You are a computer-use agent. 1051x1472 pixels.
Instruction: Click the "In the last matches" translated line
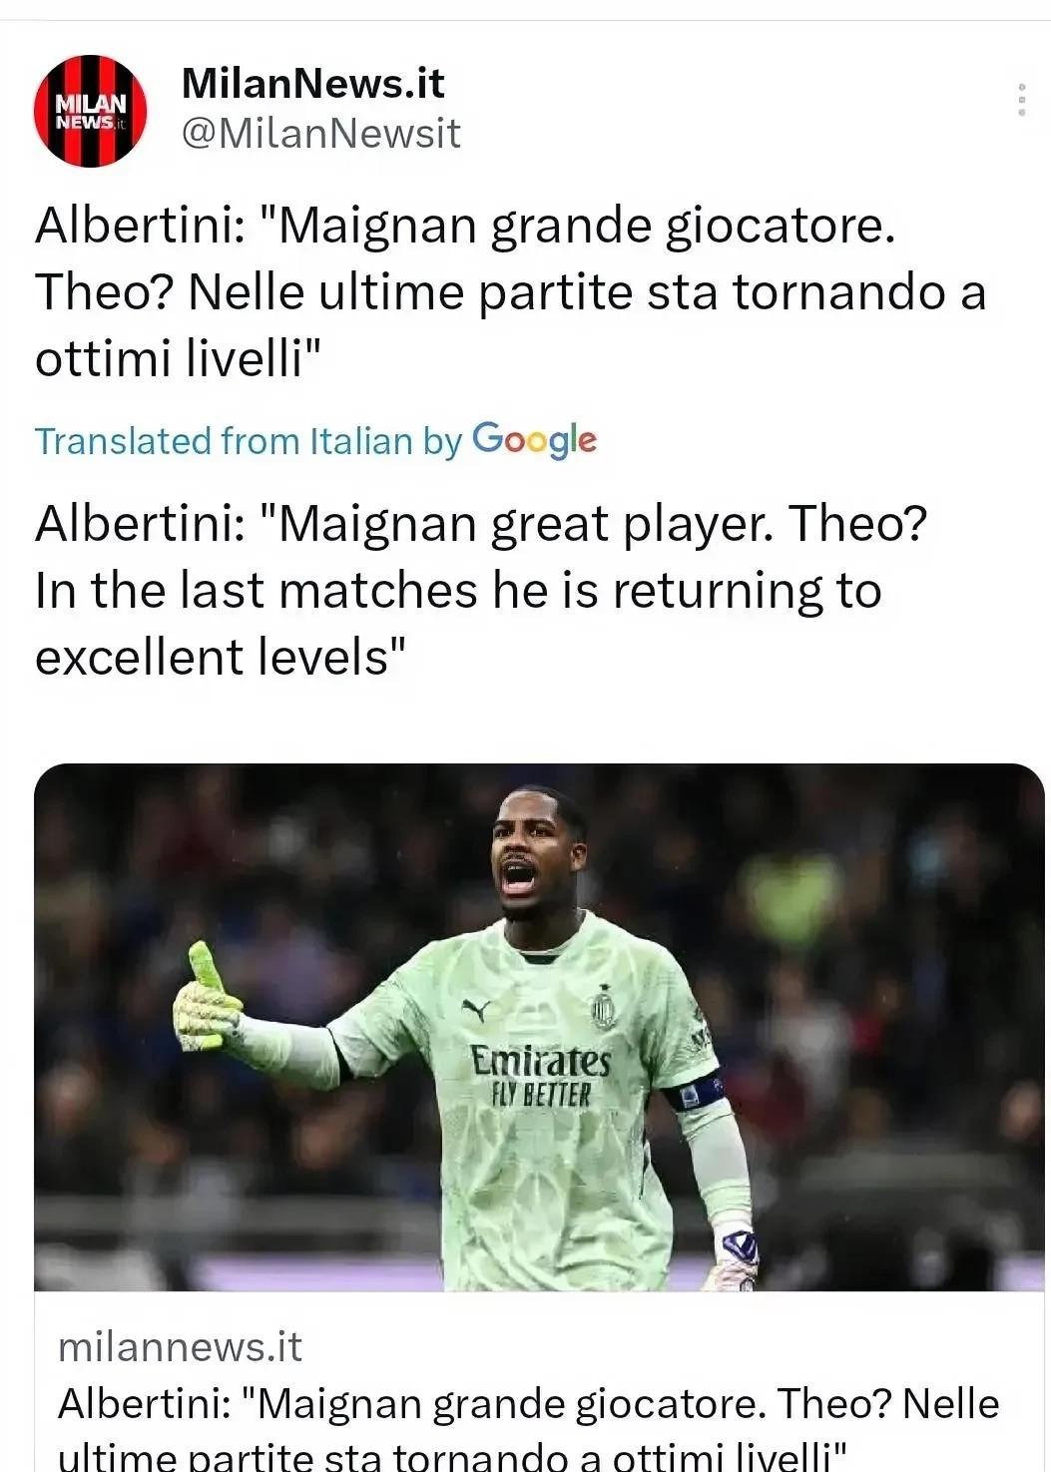pos(458,590)
